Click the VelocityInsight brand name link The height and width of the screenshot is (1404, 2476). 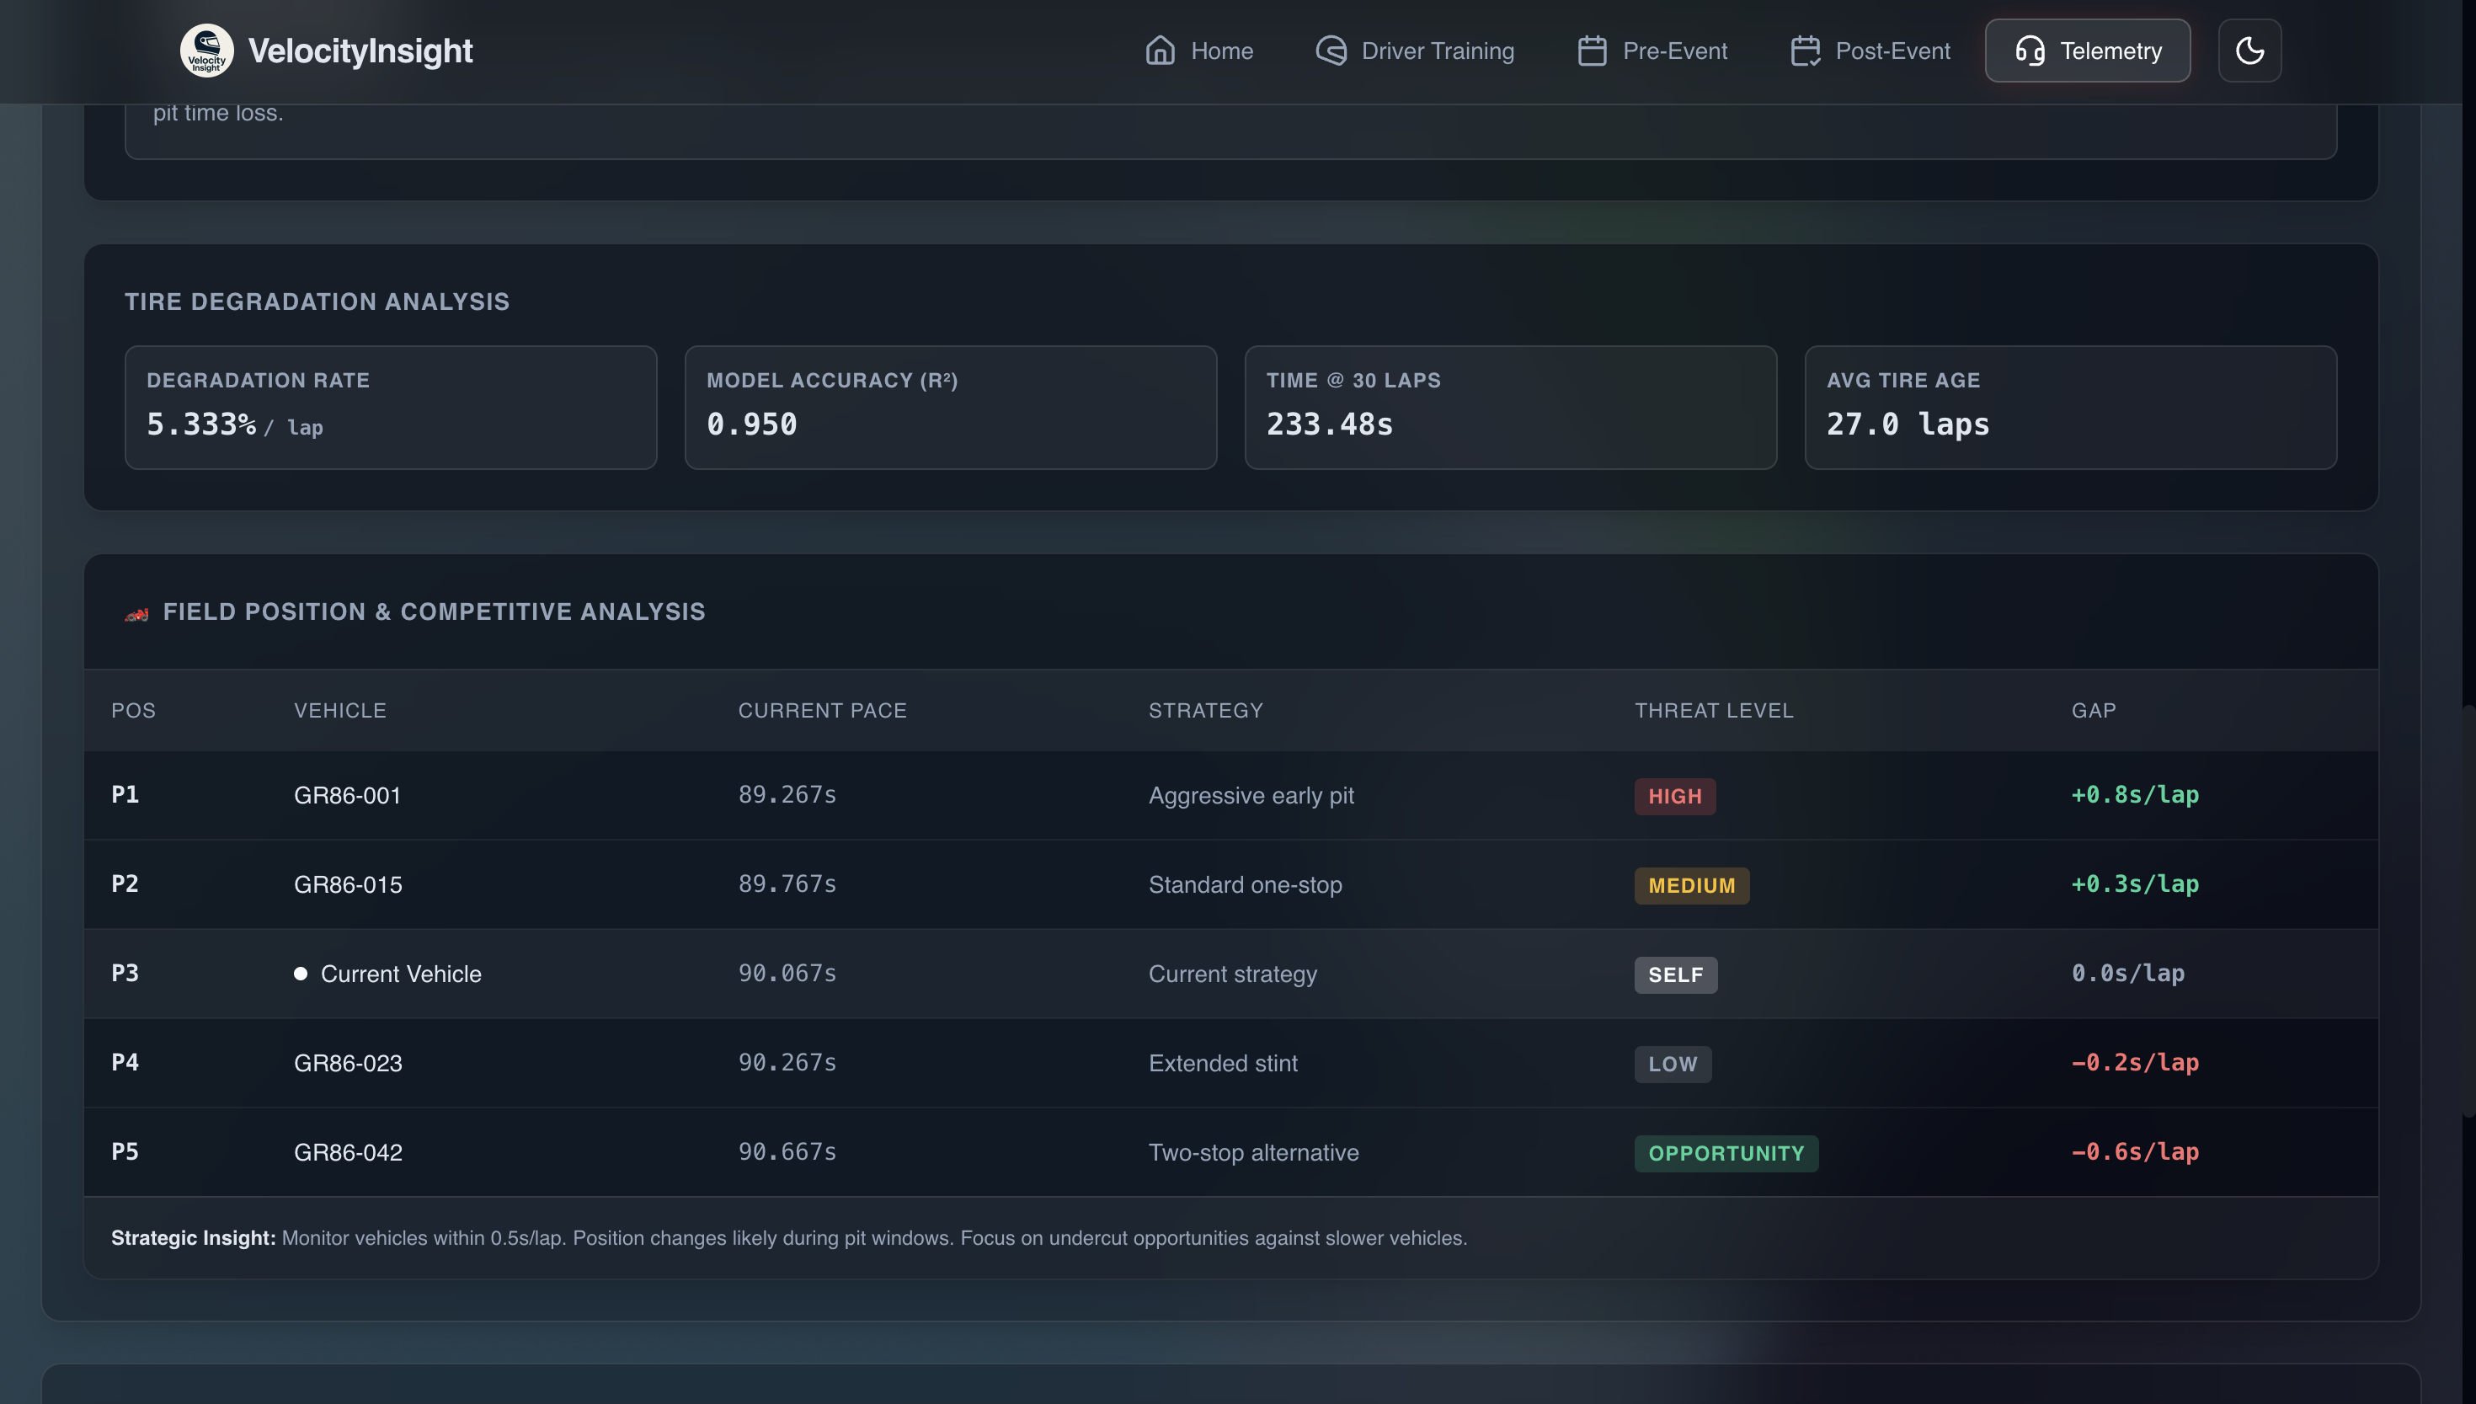[360, 51]
